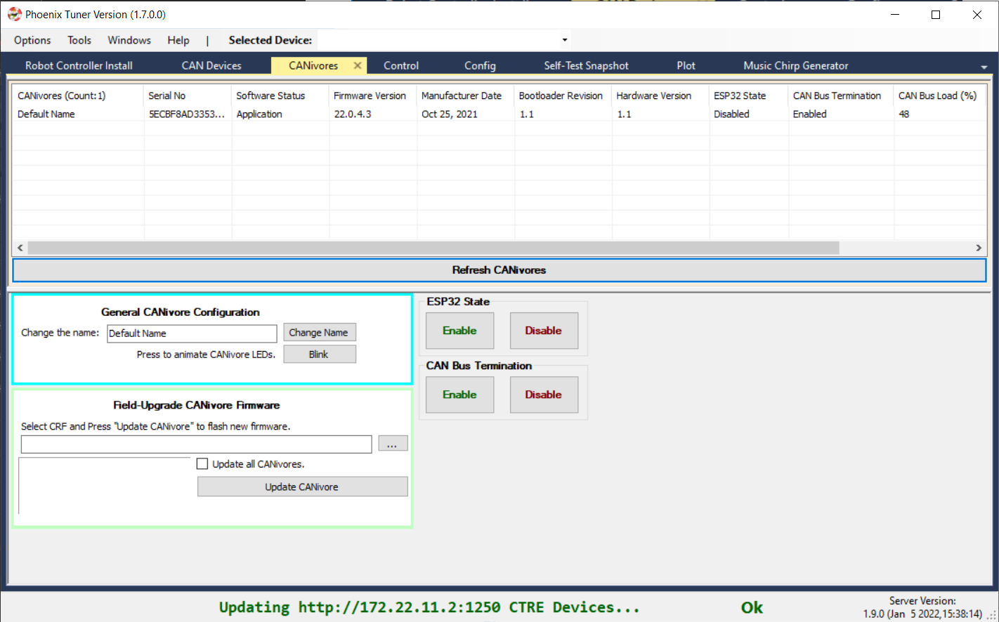The height and width of the screenshot is (622, 999).
Task: Click the Hardware Version column header
Action: coord(660,95)
